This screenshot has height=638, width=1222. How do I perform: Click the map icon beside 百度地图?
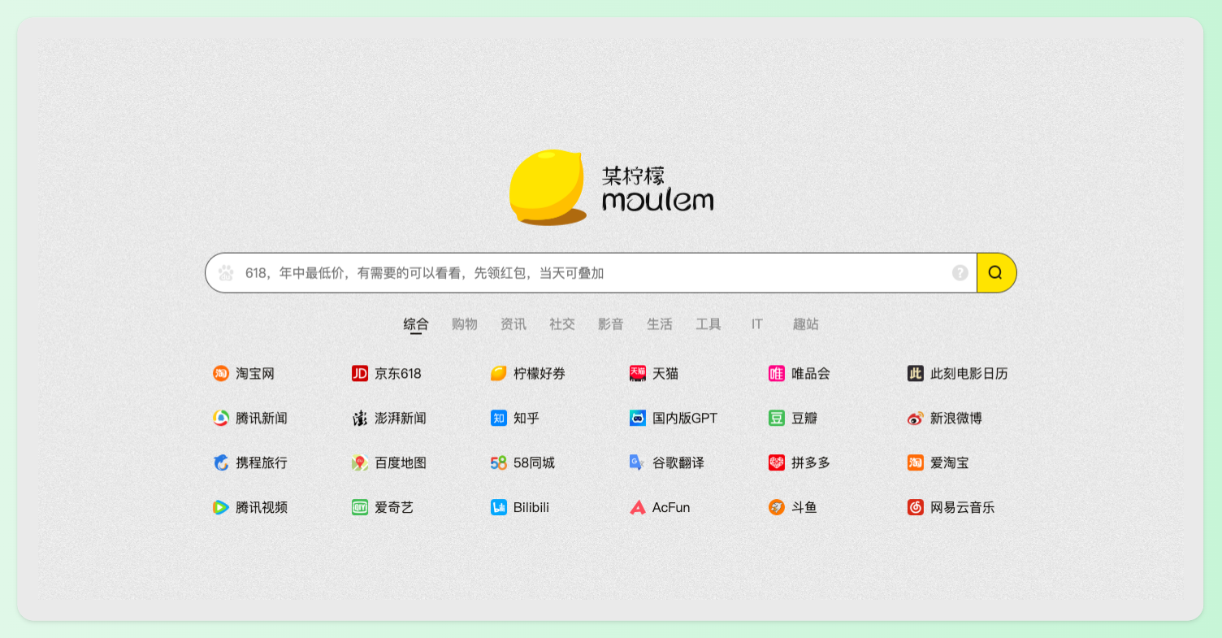pyautogui.click(x=360, y=463)
